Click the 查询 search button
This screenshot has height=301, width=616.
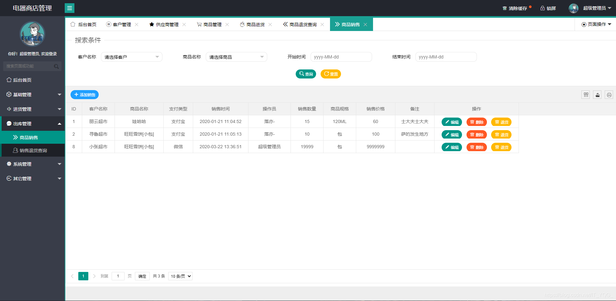point(305,74)
